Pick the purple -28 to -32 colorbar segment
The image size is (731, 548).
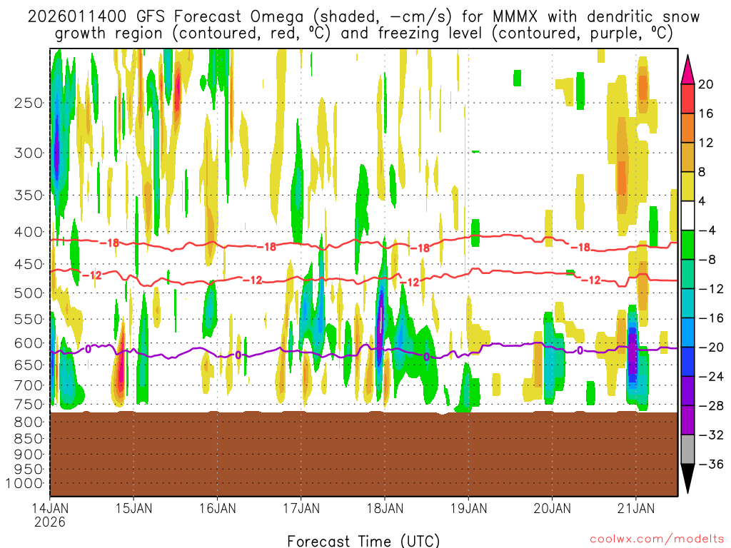pyautogui.click(x=687, y=420)
